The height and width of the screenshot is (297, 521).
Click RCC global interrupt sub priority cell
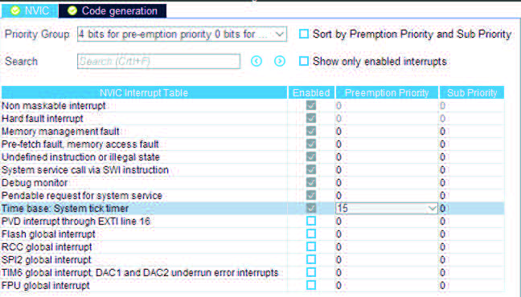point(471,247)
